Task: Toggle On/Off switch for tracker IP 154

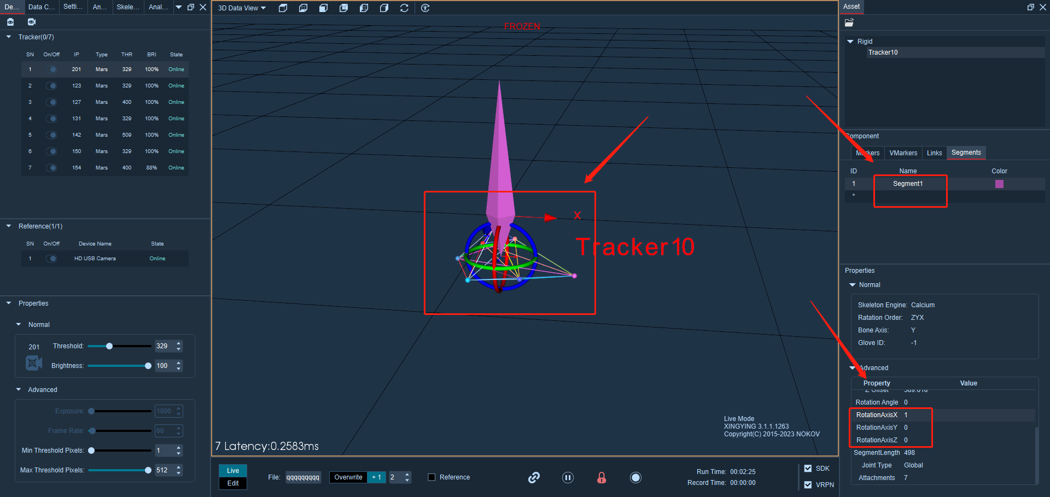Action: pyautogui.click(x=51, y=168)
